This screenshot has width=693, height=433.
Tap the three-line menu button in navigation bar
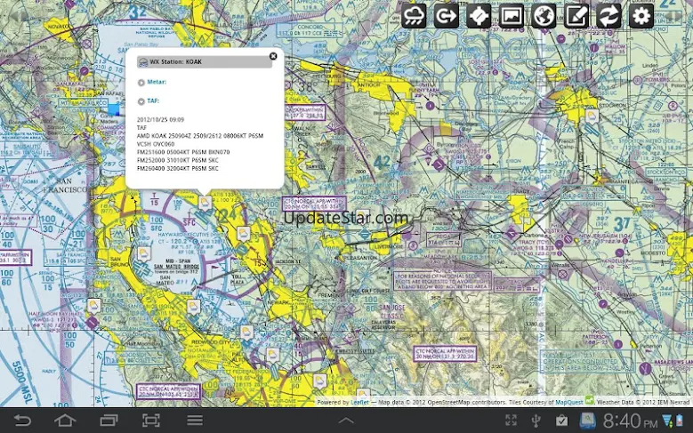[195, 421]
